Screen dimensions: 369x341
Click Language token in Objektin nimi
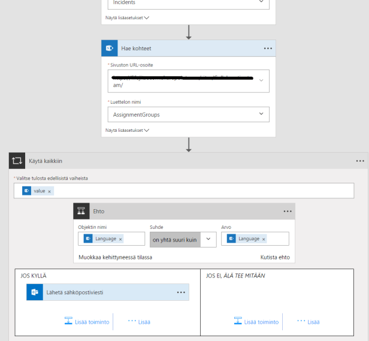[104, 239]
